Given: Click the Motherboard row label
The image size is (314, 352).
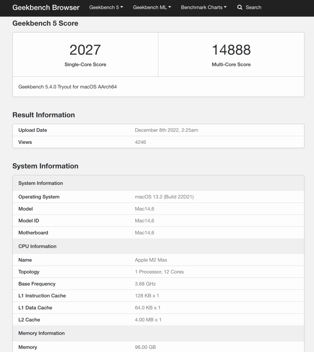Looking at the screenshot, I should pos(33,233).
